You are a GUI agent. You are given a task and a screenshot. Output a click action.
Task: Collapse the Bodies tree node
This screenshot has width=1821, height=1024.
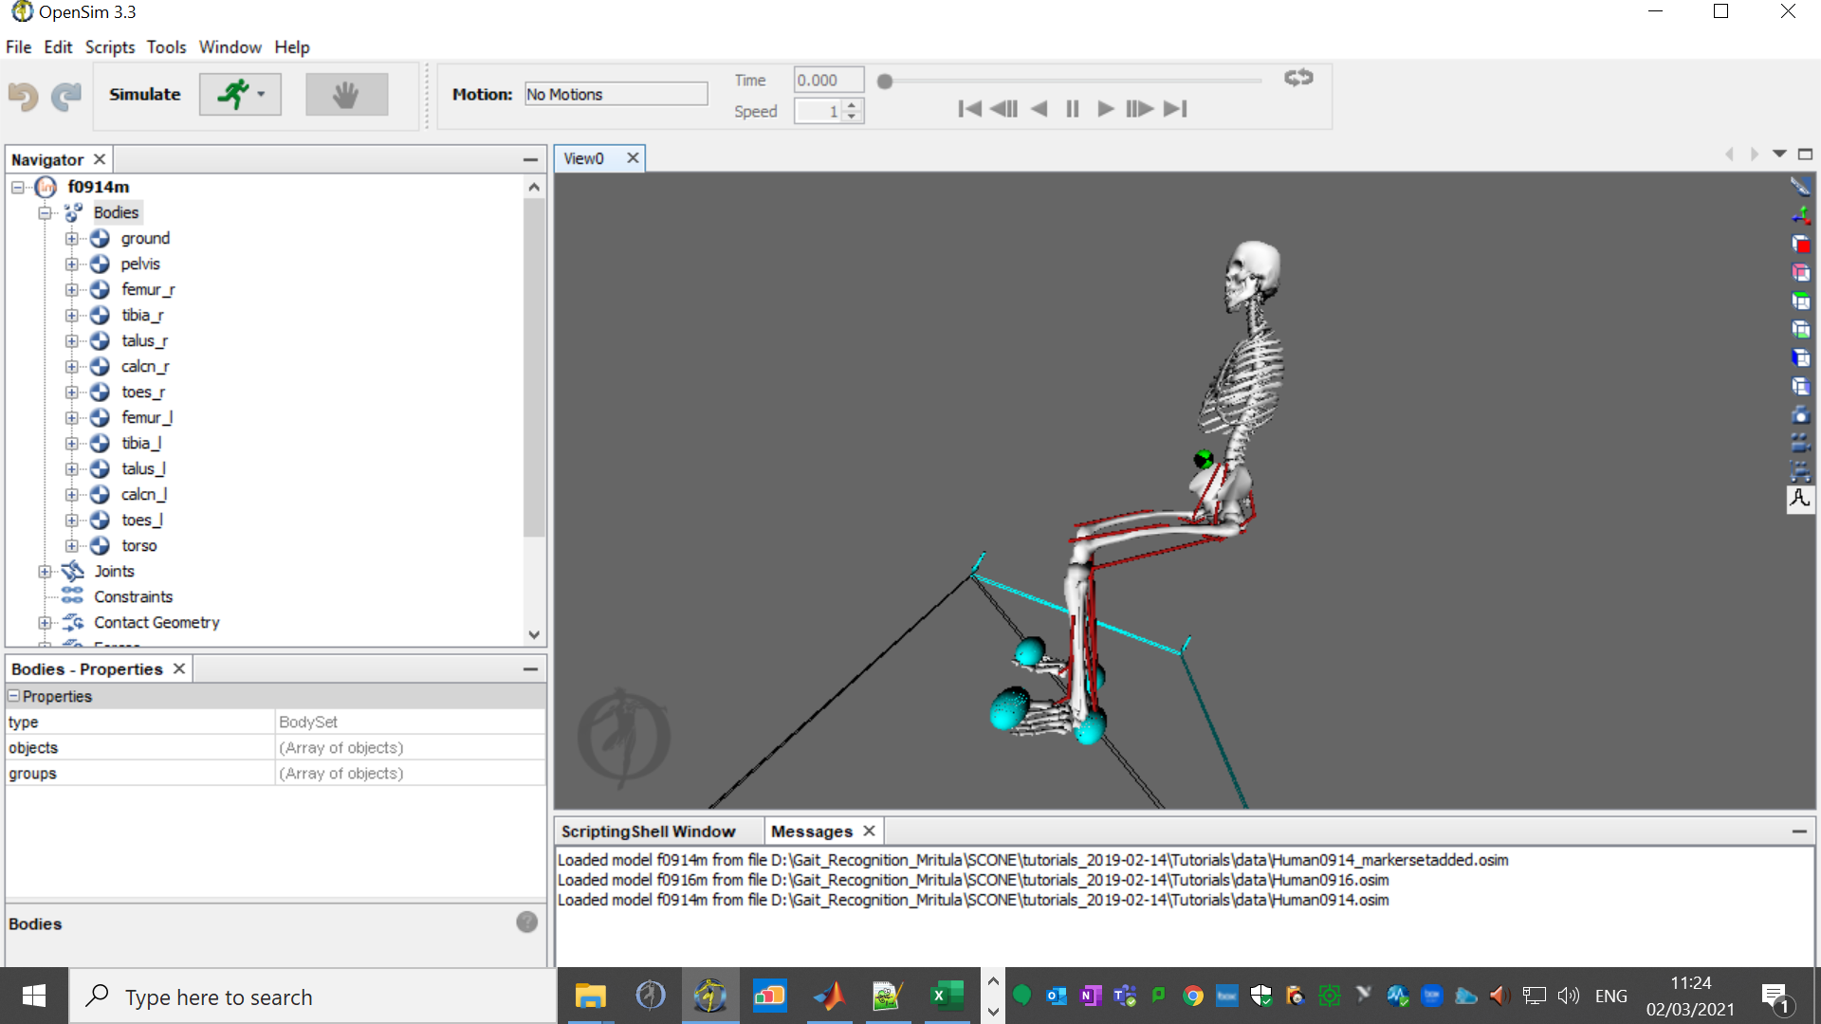pos(45,212)
